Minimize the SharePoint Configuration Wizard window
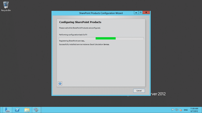202x113 pixels. pyautogui.click(x=136, y=13)
